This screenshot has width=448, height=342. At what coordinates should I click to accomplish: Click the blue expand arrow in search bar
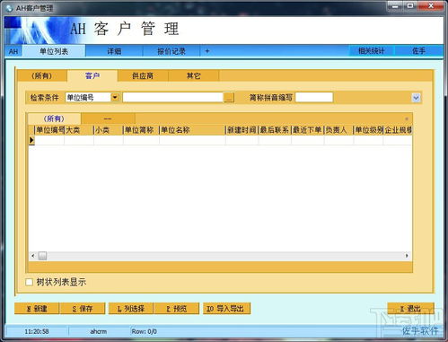(416, 98)
